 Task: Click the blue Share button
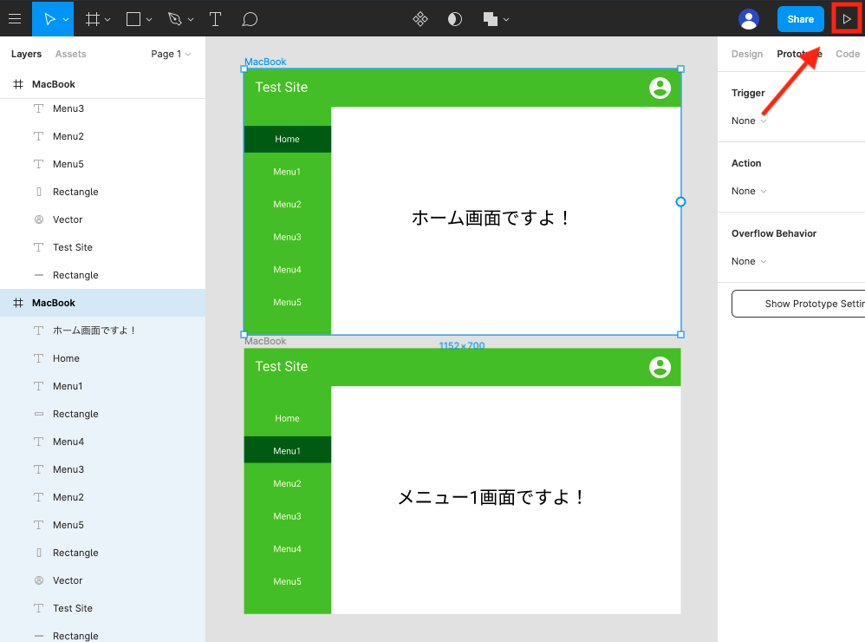click(801, 19)
